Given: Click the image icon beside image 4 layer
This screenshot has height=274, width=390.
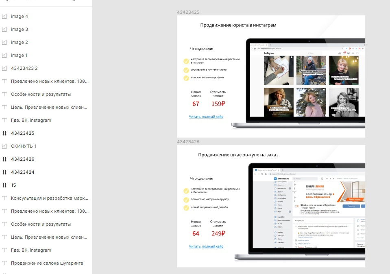Looking at the screenshot, I should coord(4,16).
